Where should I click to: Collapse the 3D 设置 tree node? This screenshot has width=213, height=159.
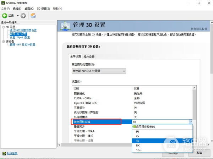[4, 27]
